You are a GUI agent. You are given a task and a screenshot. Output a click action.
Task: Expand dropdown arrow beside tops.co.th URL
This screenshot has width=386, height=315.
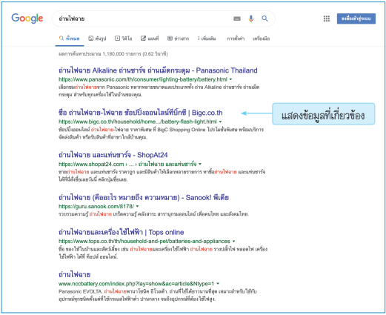[233, 241]
